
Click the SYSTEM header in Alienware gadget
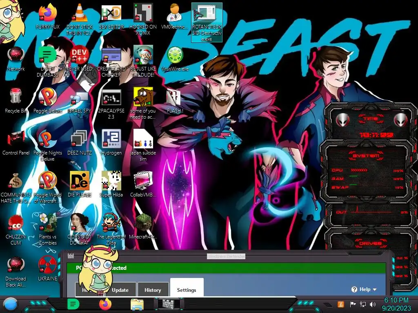[366, 155]
